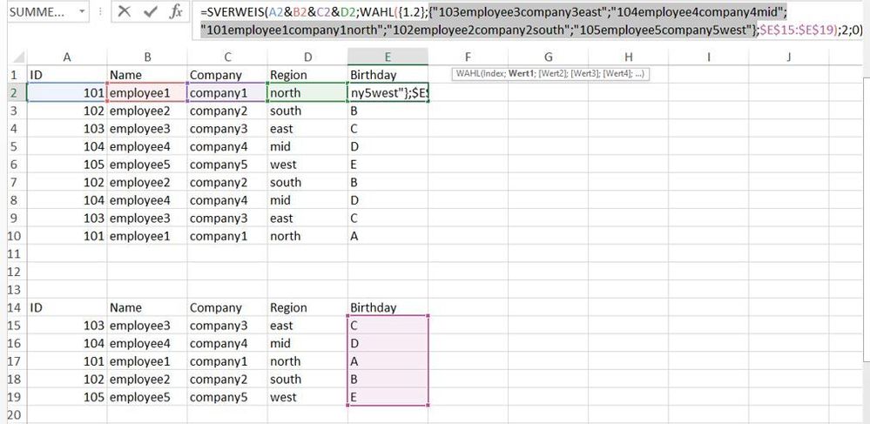Screen dimensions: 870x424
Task: Select the Name header in row 1
Action: click(147, 75)
